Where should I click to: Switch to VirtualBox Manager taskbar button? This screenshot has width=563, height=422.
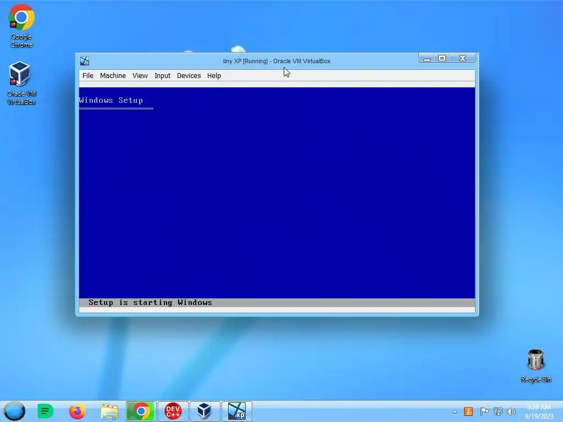click(x=205, y=411)
